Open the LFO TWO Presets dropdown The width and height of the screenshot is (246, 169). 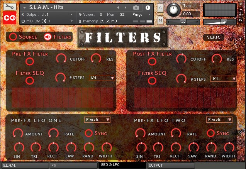(219, 120)
